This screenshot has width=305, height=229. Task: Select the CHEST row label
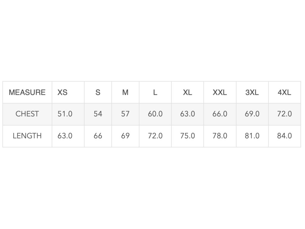tap(27, 114)
